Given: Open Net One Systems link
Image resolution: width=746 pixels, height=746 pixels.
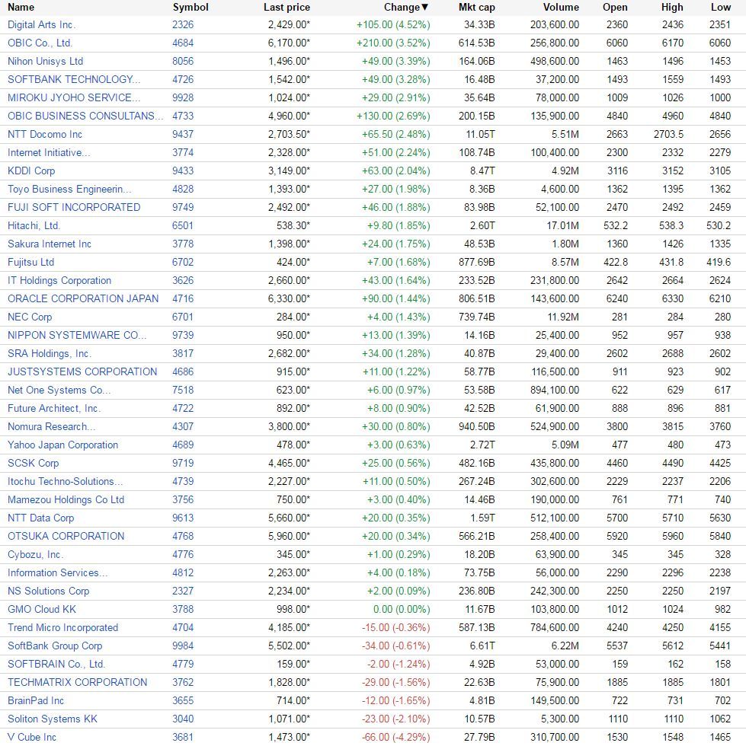Looking at the screenshot, I should [x=59, y=390].
